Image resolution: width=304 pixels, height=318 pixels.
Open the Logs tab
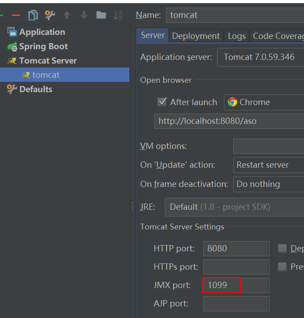tap(236, 36)
